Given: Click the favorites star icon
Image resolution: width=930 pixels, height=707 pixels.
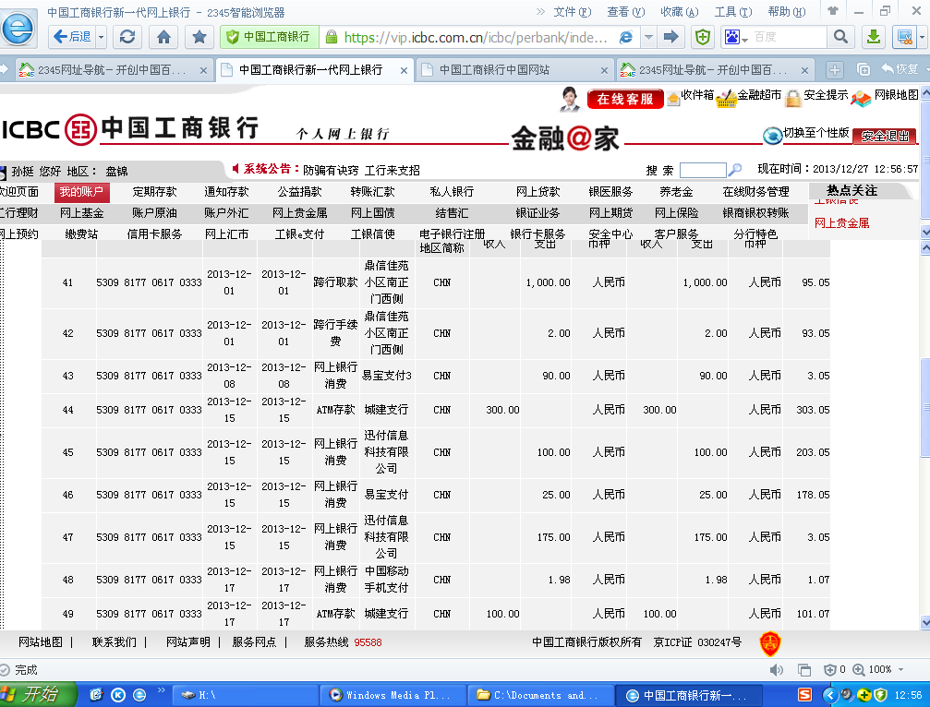Looking at the screenshot, I should 198,37.
